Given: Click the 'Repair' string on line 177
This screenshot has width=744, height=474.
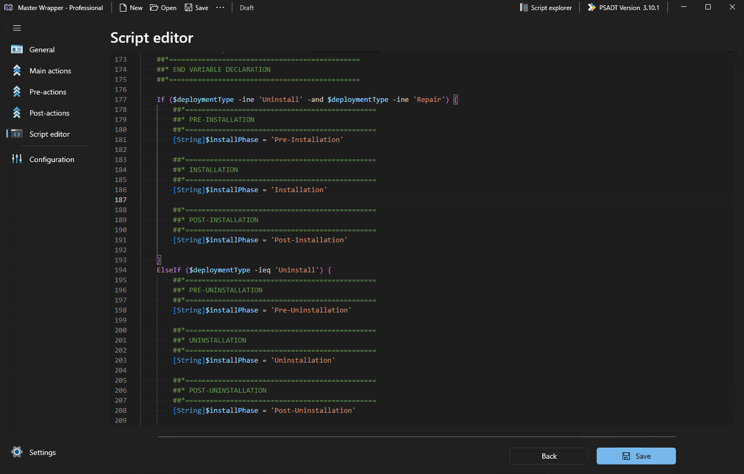Looking at the screenshot, I should [x=429, y=100].
